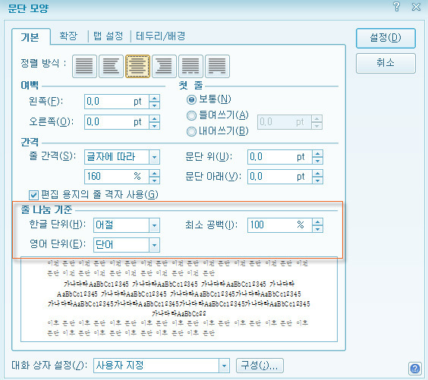Click the question mark help in title bar
This screenshot has width=428, height=380.
pos(397,7)
